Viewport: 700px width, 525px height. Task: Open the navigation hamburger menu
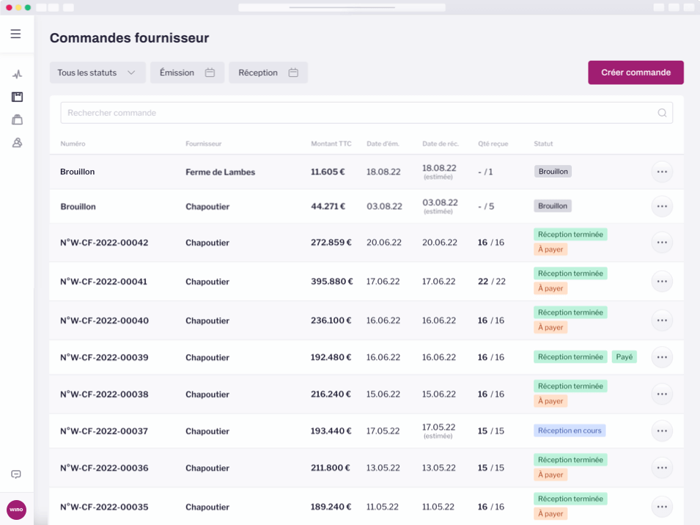15,33
